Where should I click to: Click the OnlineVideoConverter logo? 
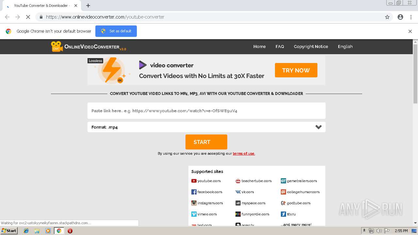coord(88,47)
